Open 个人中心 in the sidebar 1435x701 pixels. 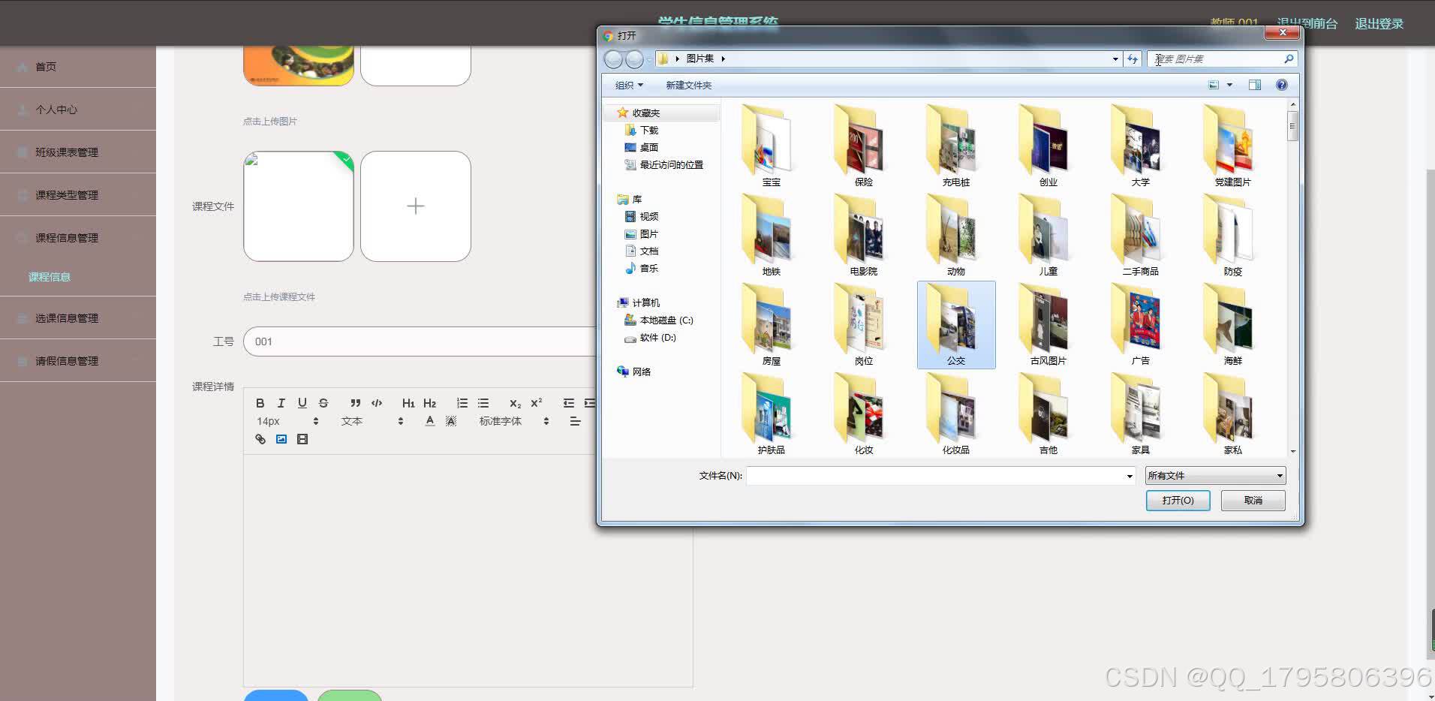78,110
